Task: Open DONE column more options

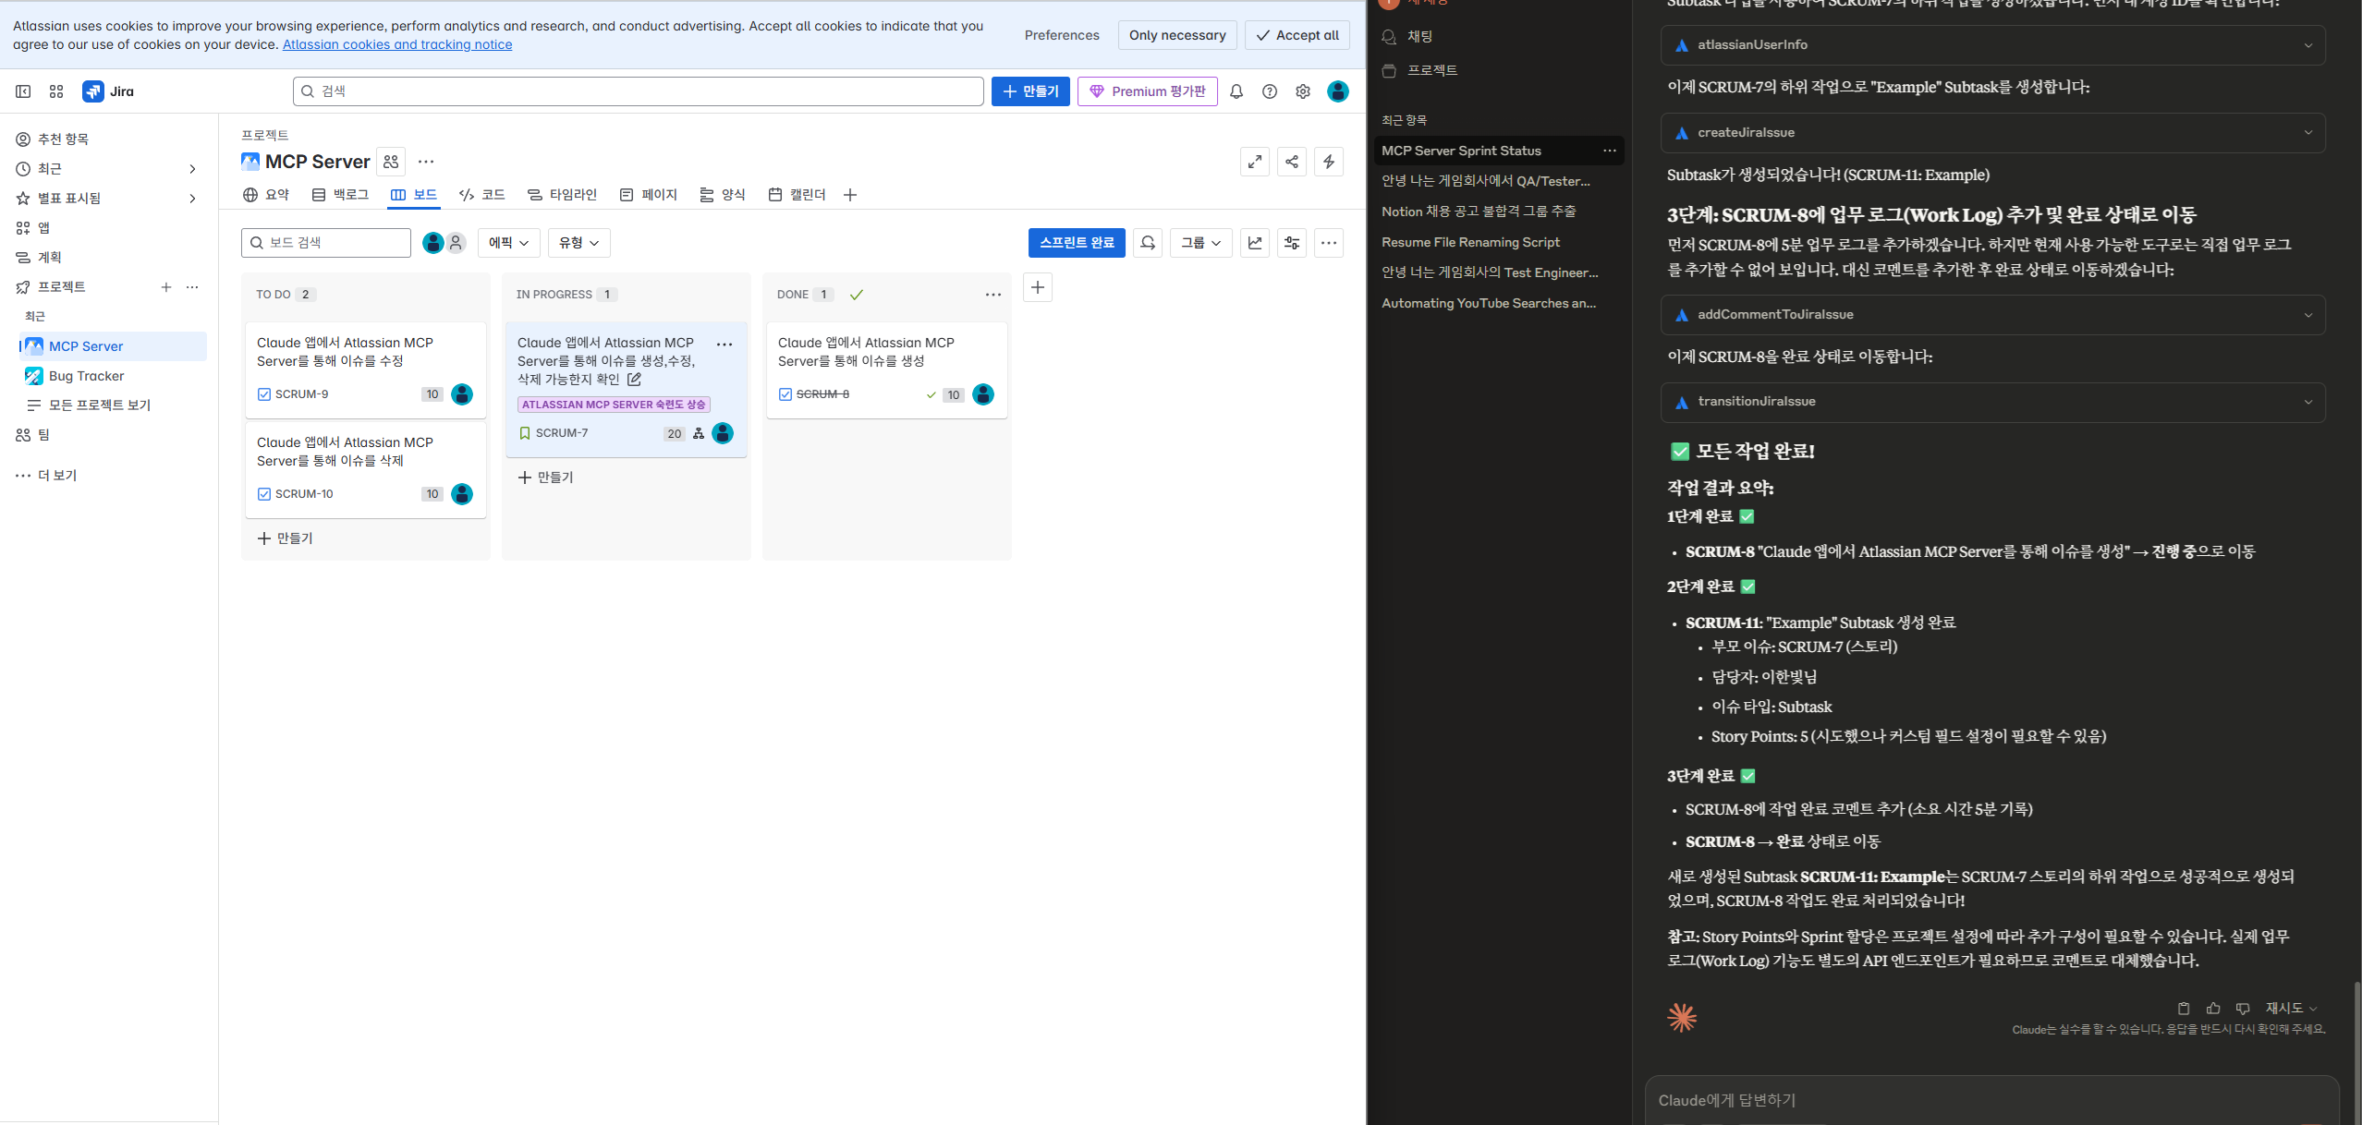Action: click(x=993, y=295)
